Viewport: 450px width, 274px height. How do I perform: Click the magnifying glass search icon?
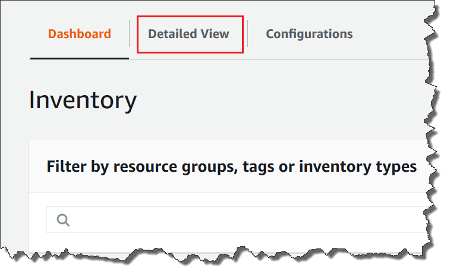pos(63,220)
